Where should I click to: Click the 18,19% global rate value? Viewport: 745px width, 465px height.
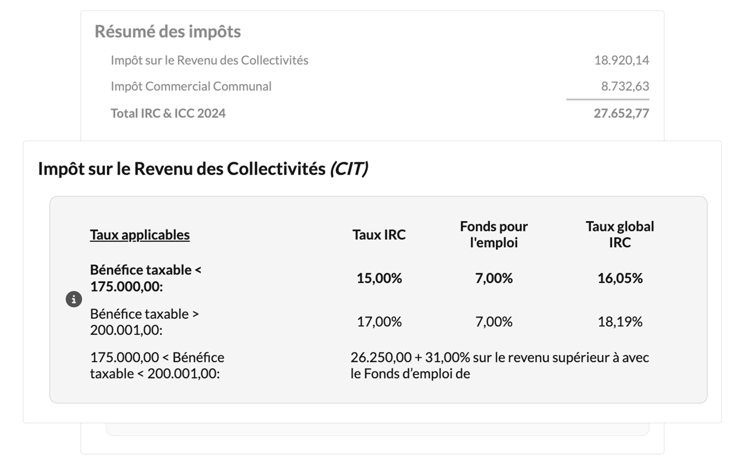pyautogui.click(x=620, y=322)
